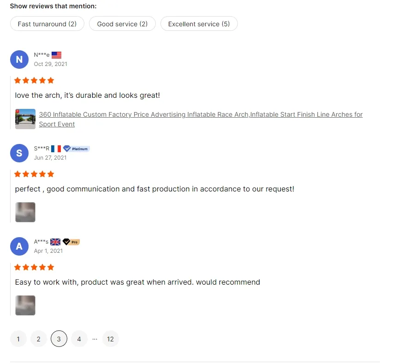Click the inflatable arch product icon thumbnail
Image resolution: width=408 pixels, height=364 pixels.
25,119
